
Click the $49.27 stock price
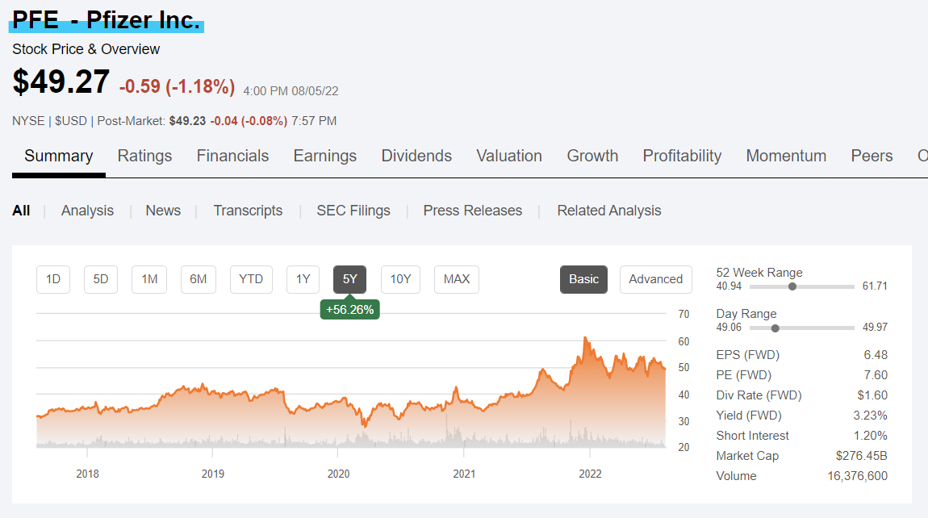tap(61, 81)
